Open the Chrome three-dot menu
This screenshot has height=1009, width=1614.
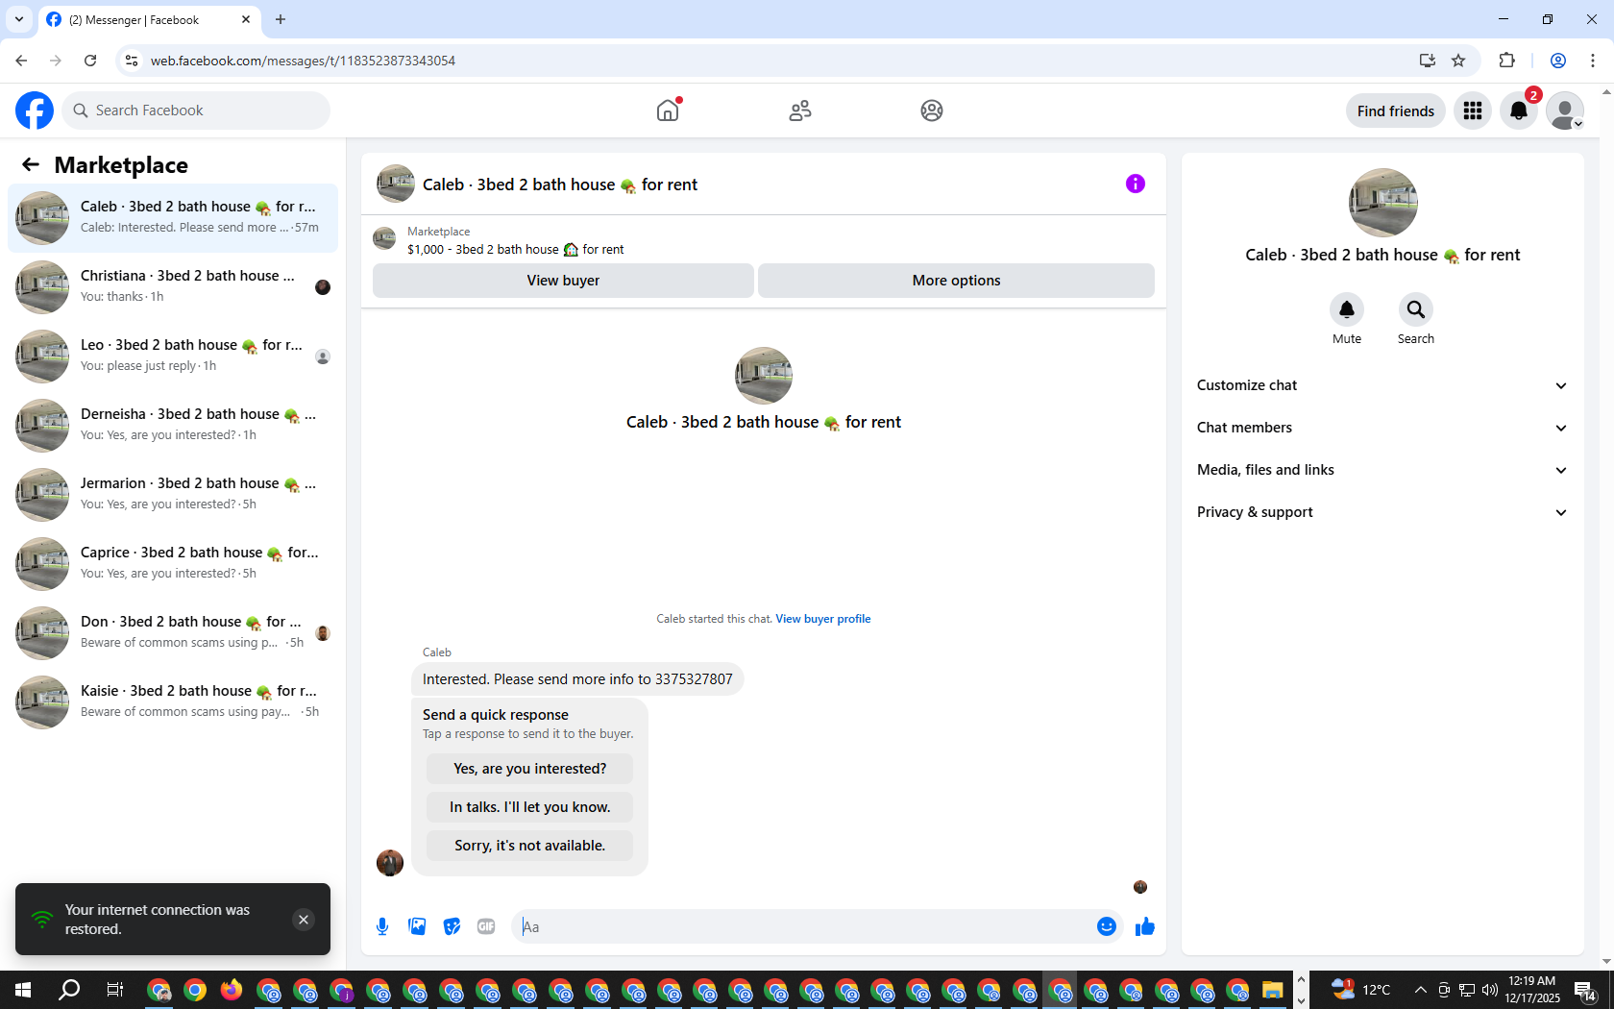pos(1593,61)
